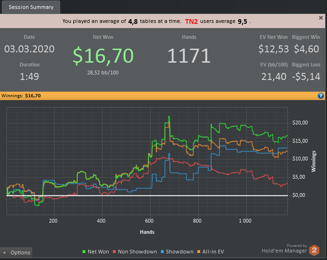The width and height of the screenshot is (327, 260).
Task: Click the Biggest Loss -$5,14 value
Action: [x=306, y=76]
